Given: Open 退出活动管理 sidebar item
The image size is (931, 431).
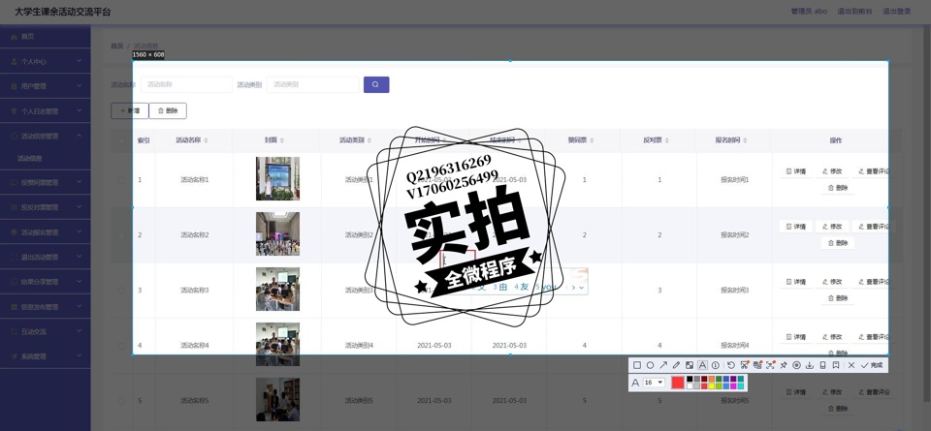Looking at the screenshot, I should point(46,258).
